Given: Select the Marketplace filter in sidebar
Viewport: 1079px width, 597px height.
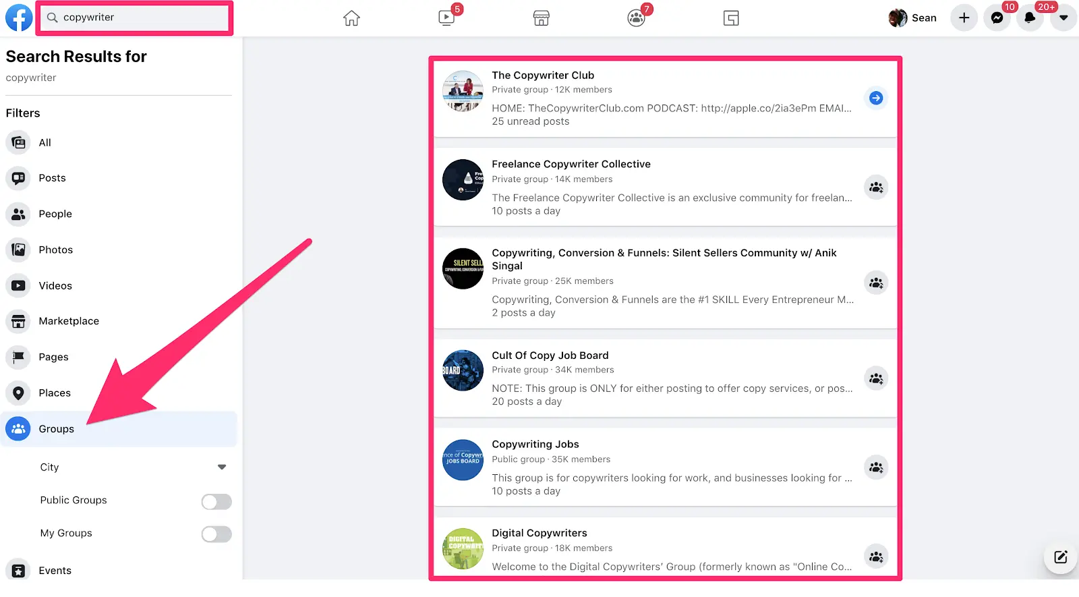Looking at the screenshot, I should pyautogui.click(x=119, y=321).
